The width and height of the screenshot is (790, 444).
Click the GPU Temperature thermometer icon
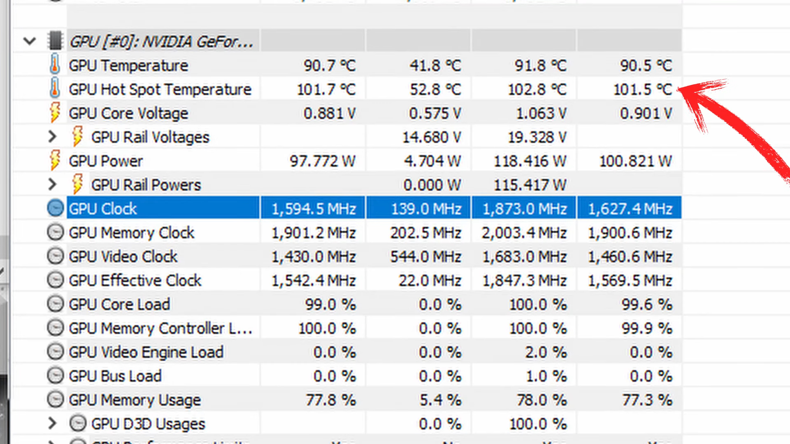[55, 65]
